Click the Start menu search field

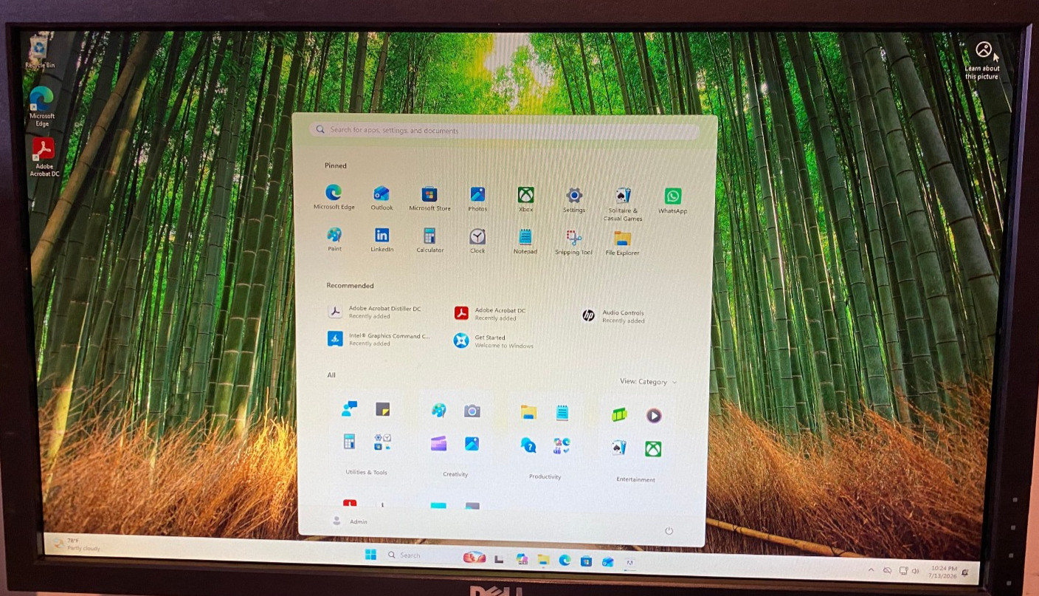[x=505, y=130]
